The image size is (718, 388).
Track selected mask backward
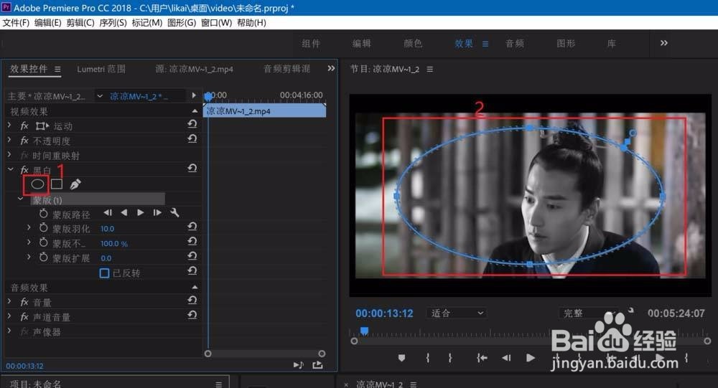pos(124,212)
